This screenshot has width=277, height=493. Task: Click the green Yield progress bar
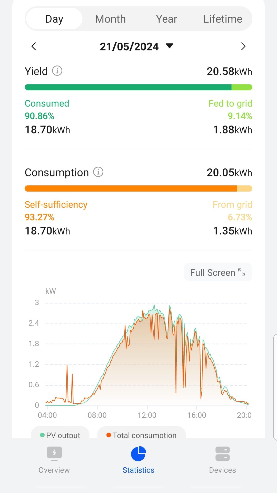pos(128,87)
